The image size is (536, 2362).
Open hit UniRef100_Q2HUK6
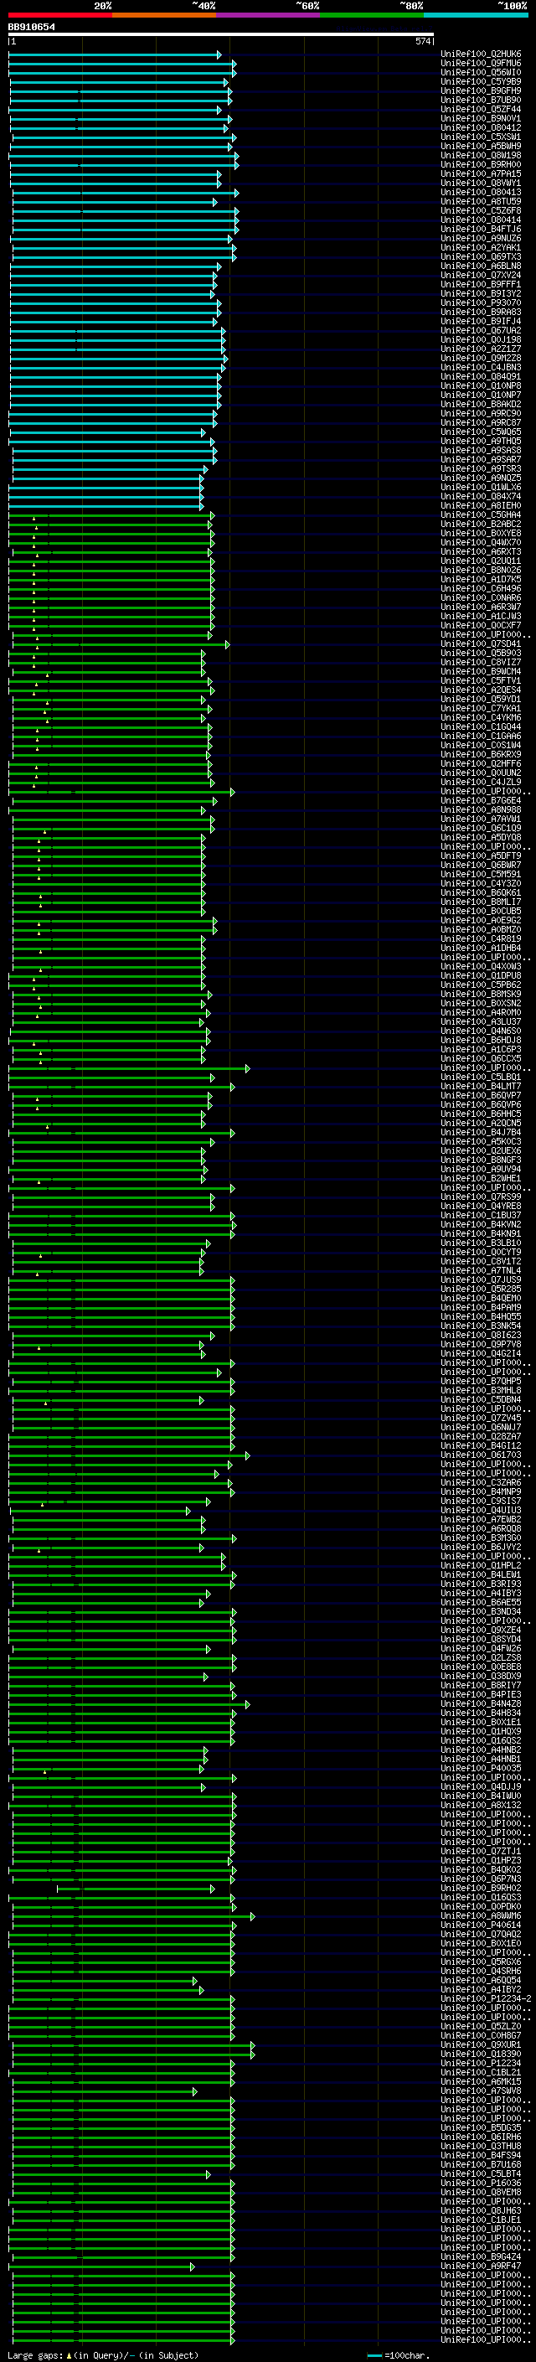[x=481, y=54]
